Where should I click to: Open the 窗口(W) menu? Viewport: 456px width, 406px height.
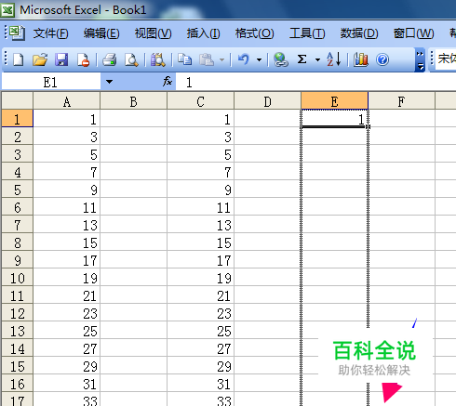[413, 33]
